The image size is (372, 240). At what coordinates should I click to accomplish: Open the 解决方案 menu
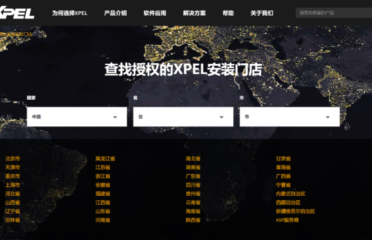pos(194,13)
